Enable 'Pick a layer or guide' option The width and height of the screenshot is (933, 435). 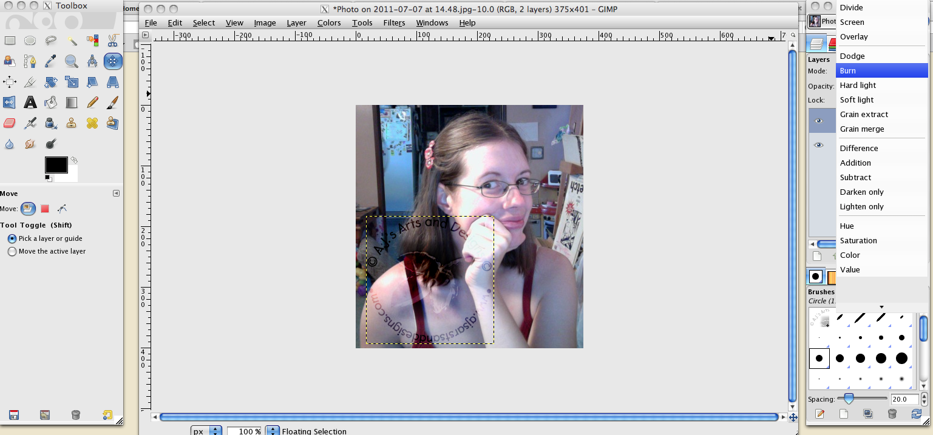point(12,238)
